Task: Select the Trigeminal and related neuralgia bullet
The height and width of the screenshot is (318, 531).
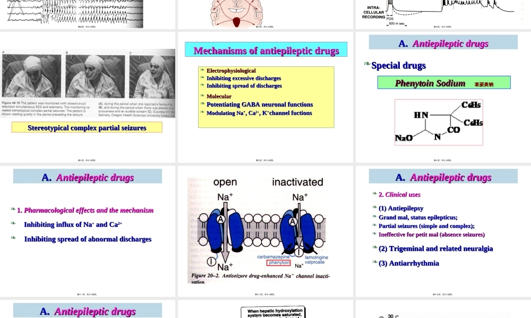Action: [435, 249]
